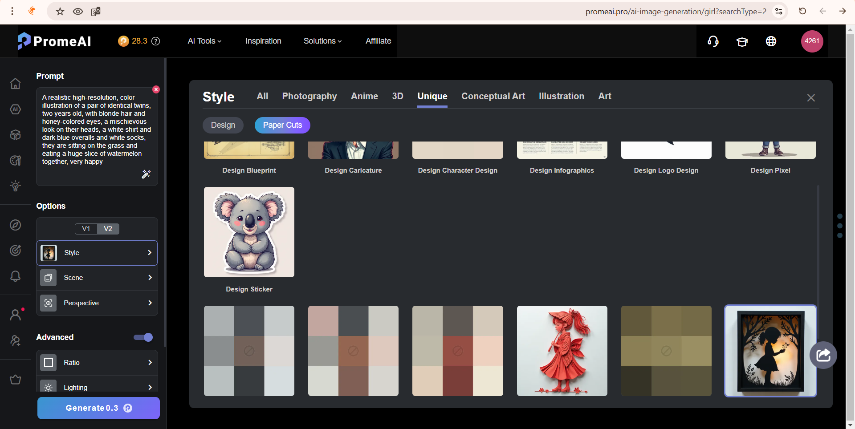The width and height of the screenshot is (855, 429).
Task: Reload the page
Action: click(x=802, y=11)
